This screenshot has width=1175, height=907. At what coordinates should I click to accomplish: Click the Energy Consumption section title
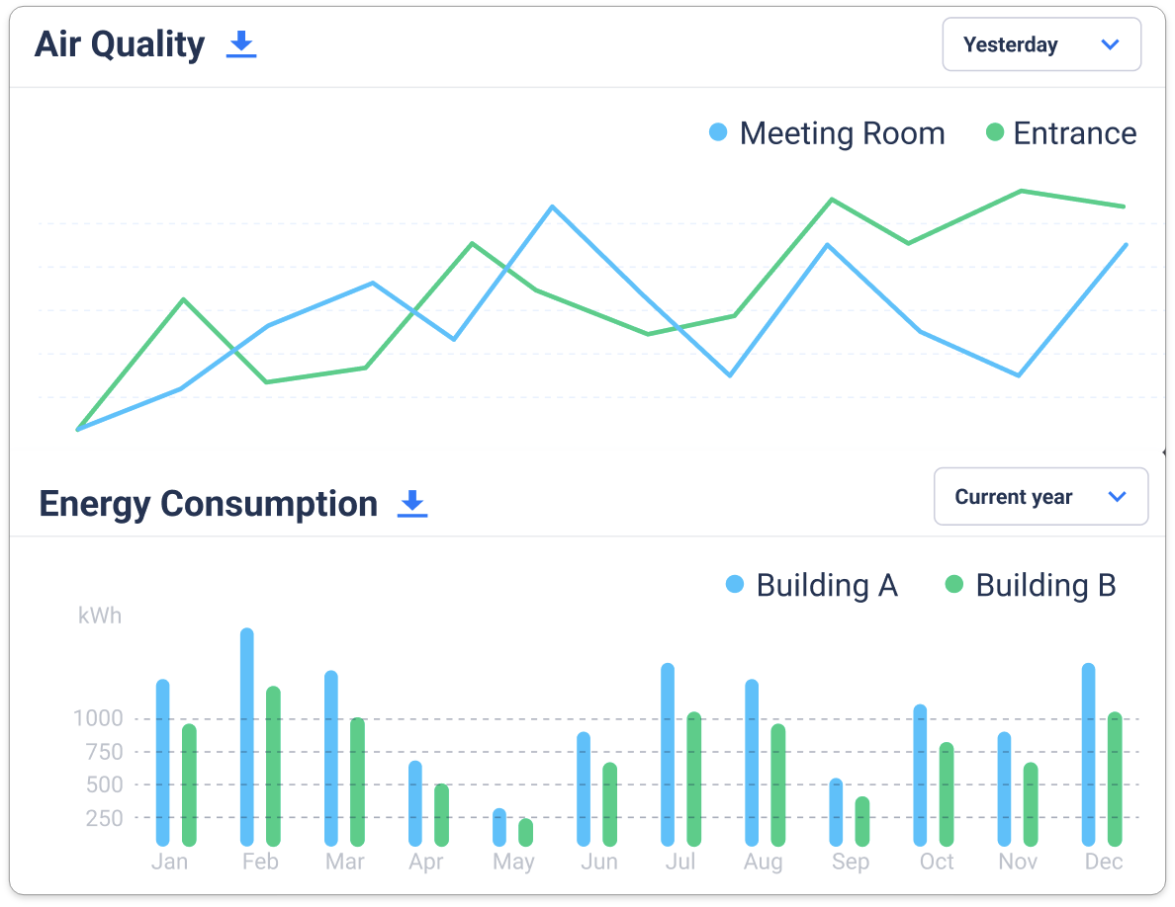click(208, 504)
